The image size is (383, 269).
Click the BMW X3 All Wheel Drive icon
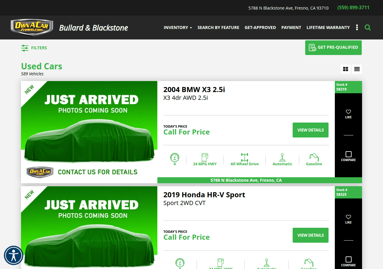245,157
